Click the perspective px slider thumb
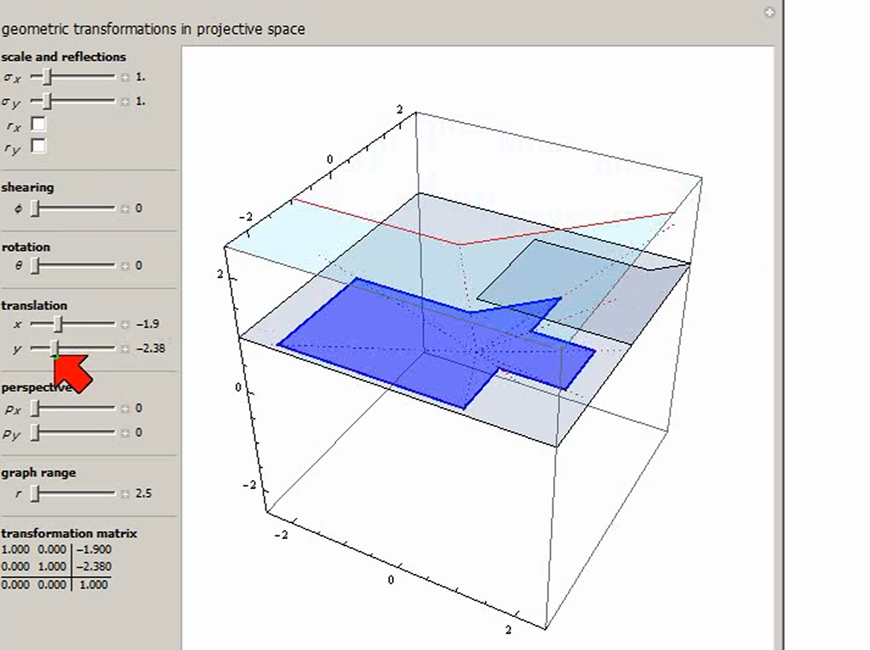Screen dimensions: 870x650 (35, 408)
